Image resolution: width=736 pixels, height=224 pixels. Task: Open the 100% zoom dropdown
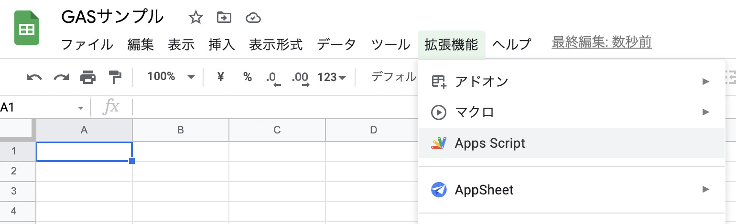click(x=171, y=77)
